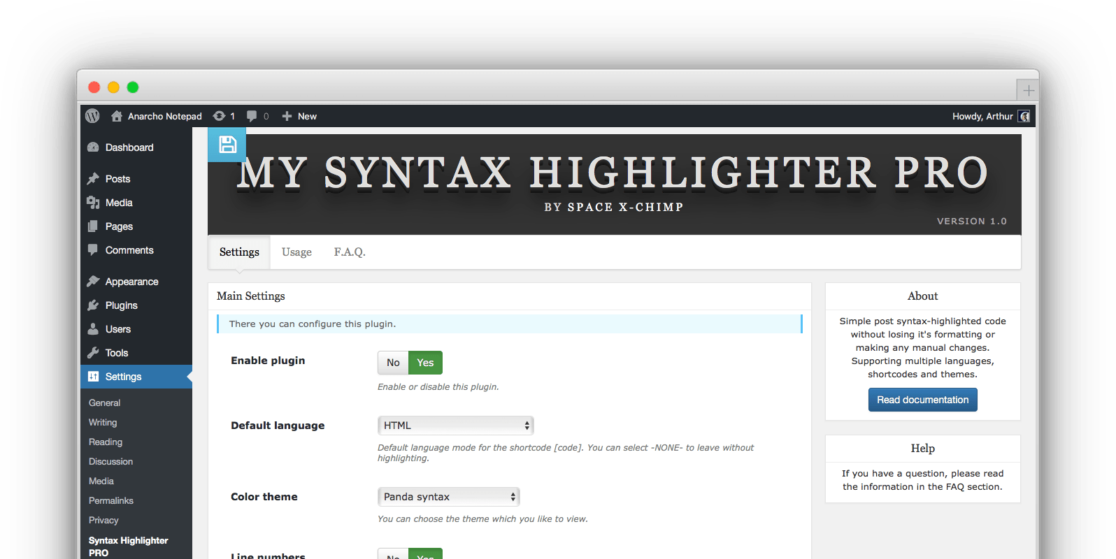Set Enable plugin to No
The width and height of the screenshot is (1116, 559).
click(x=393, y=363)
